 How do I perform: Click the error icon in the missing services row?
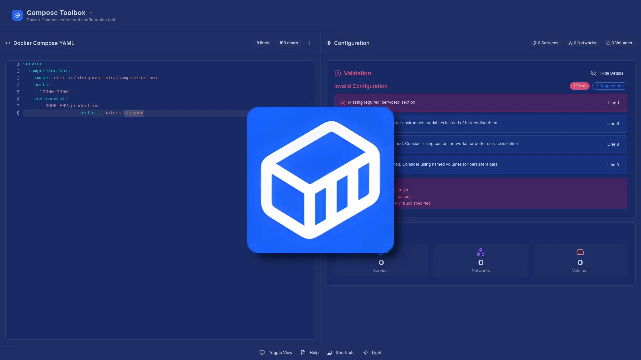[x=343, y=103]
